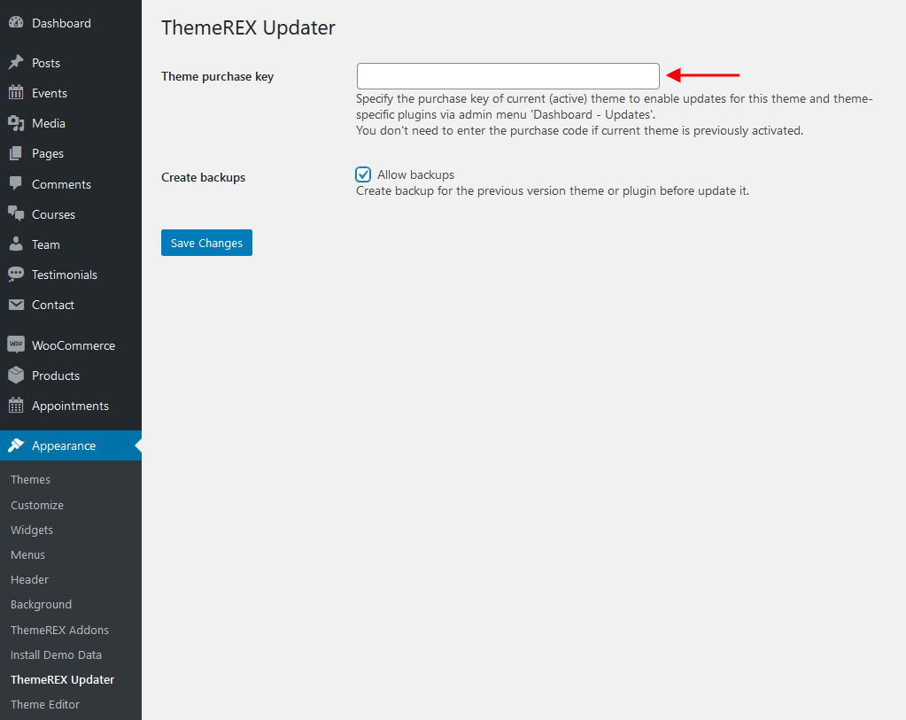Image resolution: width=906 pixels, height=720 pixels.
Task: Open the Media menu item
Action: click(49, 123)
